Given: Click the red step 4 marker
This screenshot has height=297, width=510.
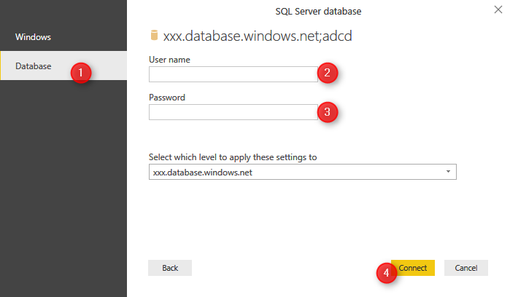Looking at the screenshot, I should (x=387, y=273).
